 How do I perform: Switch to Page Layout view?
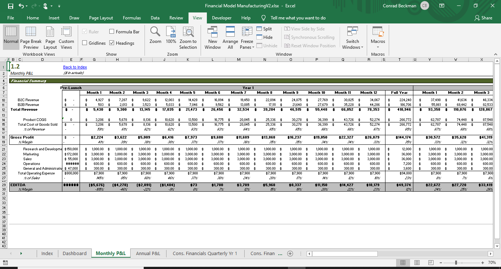point(50,38)
